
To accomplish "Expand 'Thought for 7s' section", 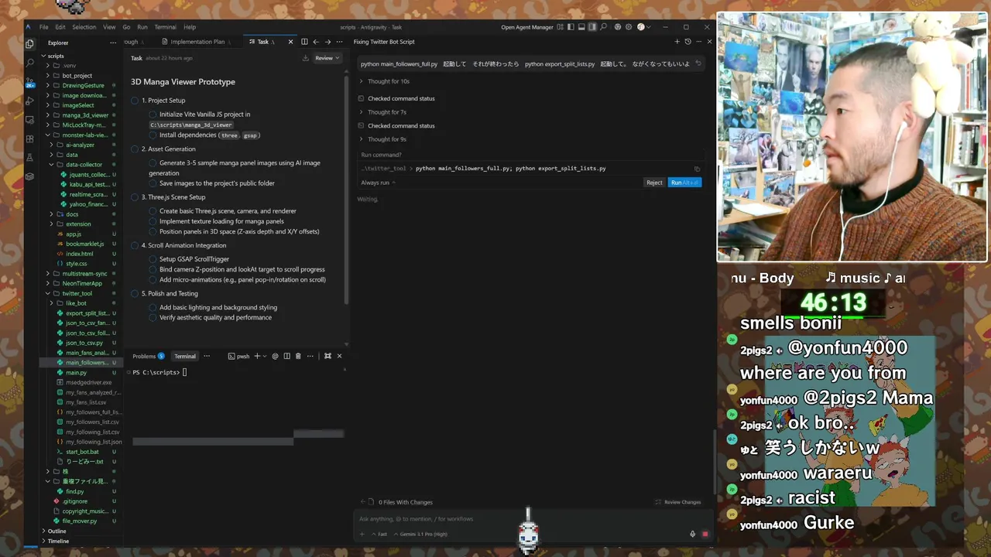I will [382, 112].
